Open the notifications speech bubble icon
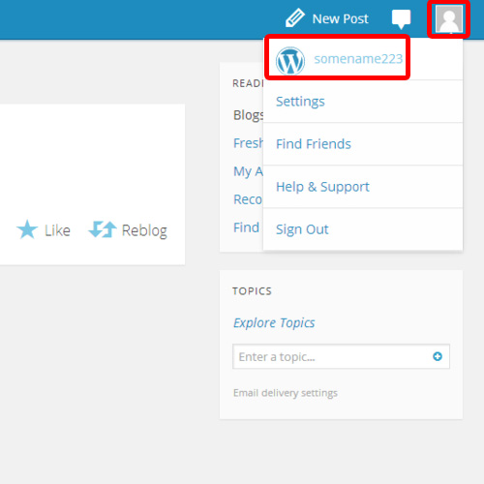This screenshot has width=484, height=484. pos(401,19)
